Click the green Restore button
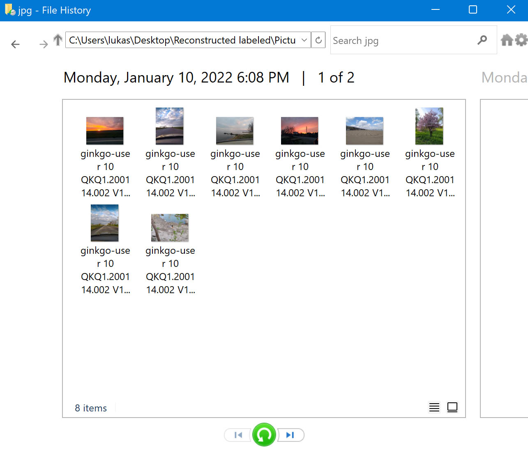The image size is (528, 450). pyautogui.click(x=264, y=435)
